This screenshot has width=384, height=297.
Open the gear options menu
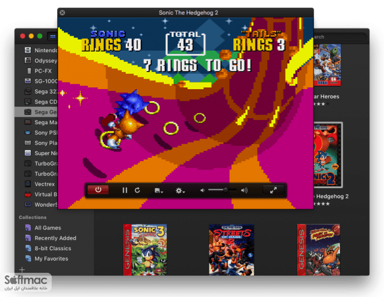(180, 190)
